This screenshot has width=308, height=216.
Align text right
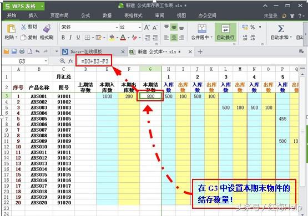[181, 37]
